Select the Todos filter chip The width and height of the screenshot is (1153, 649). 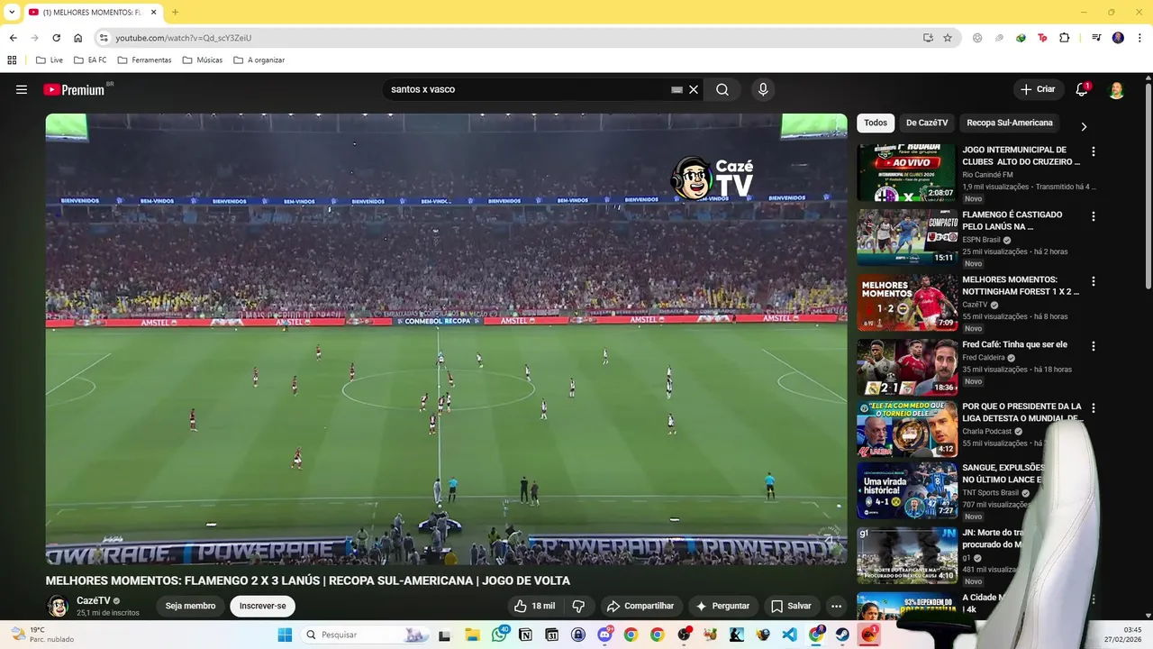point(876,123)
